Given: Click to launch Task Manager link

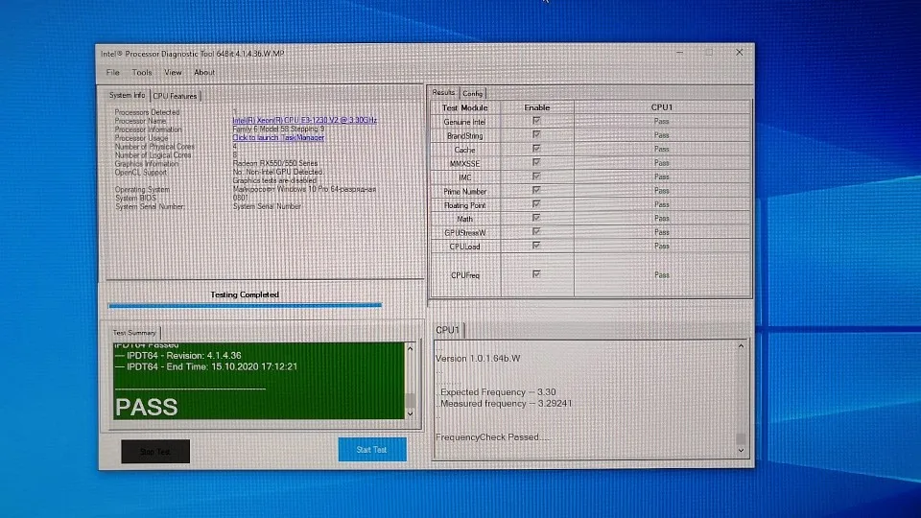Looking at the screenshot, I should [278, 137].
